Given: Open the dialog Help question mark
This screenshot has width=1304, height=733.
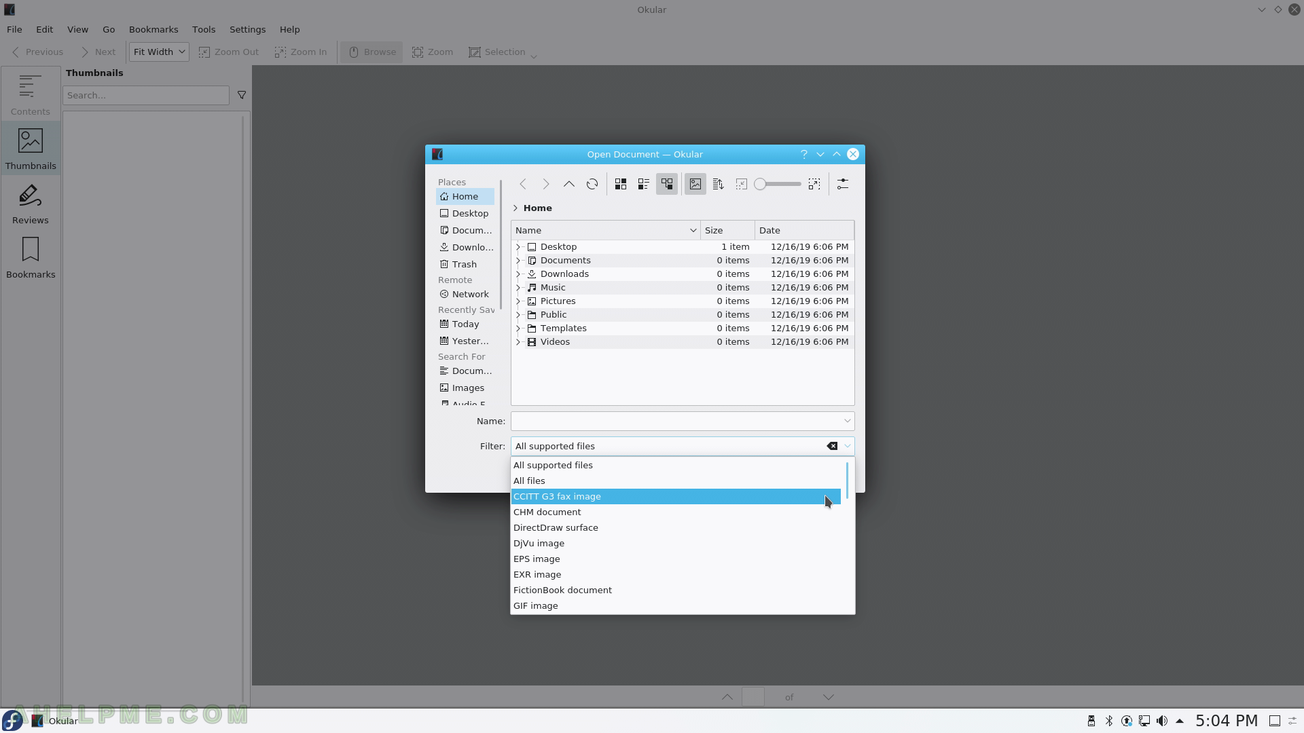Looking at the screenshot, I should (804, 154).
